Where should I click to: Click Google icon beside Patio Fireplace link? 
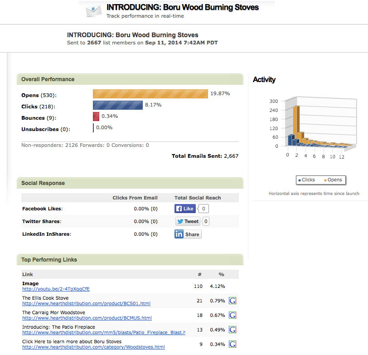(x=232, y=330)
